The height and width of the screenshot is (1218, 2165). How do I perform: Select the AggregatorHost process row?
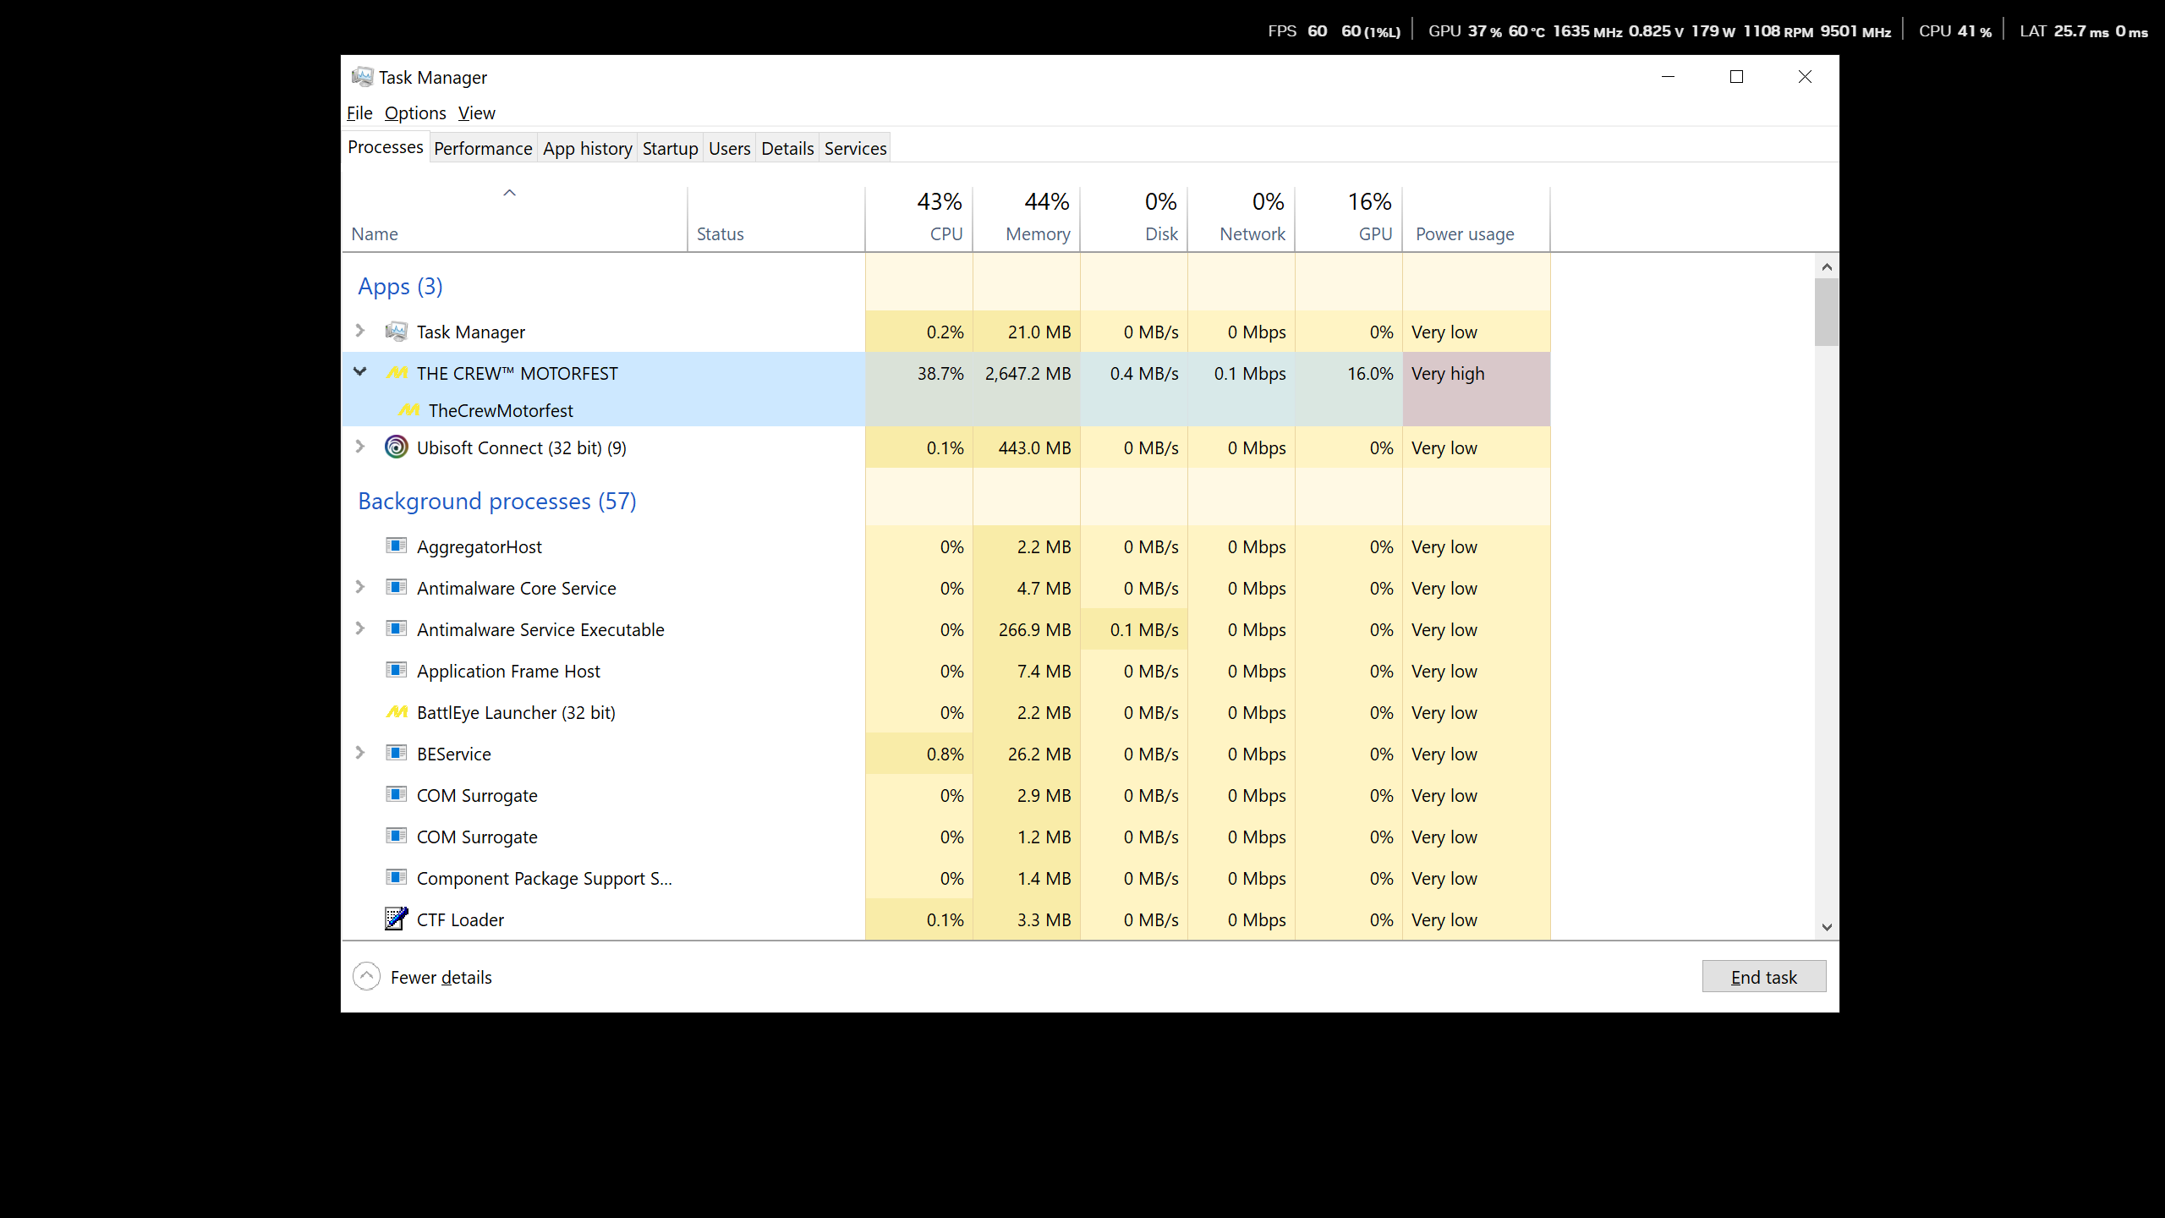point(946,546)
